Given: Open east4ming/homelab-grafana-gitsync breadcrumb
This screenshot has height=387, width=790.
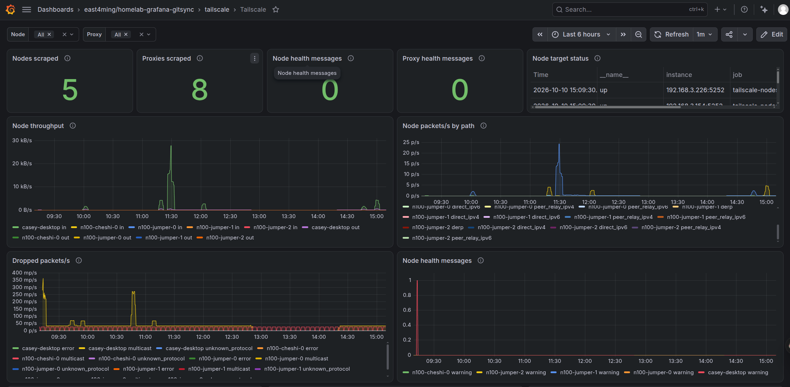Looking at the screenshot, I should [x=139, y=10].
